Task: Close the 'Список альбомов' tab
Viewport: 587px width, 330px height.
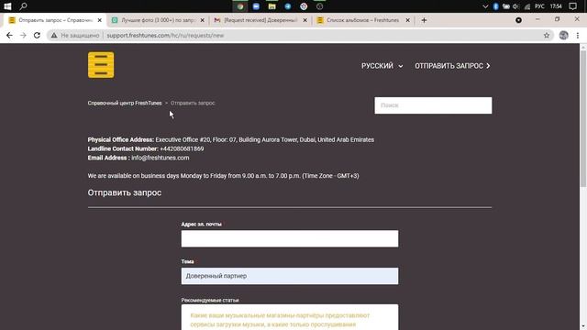Action: pyautogui.click(x=407, y=20)
